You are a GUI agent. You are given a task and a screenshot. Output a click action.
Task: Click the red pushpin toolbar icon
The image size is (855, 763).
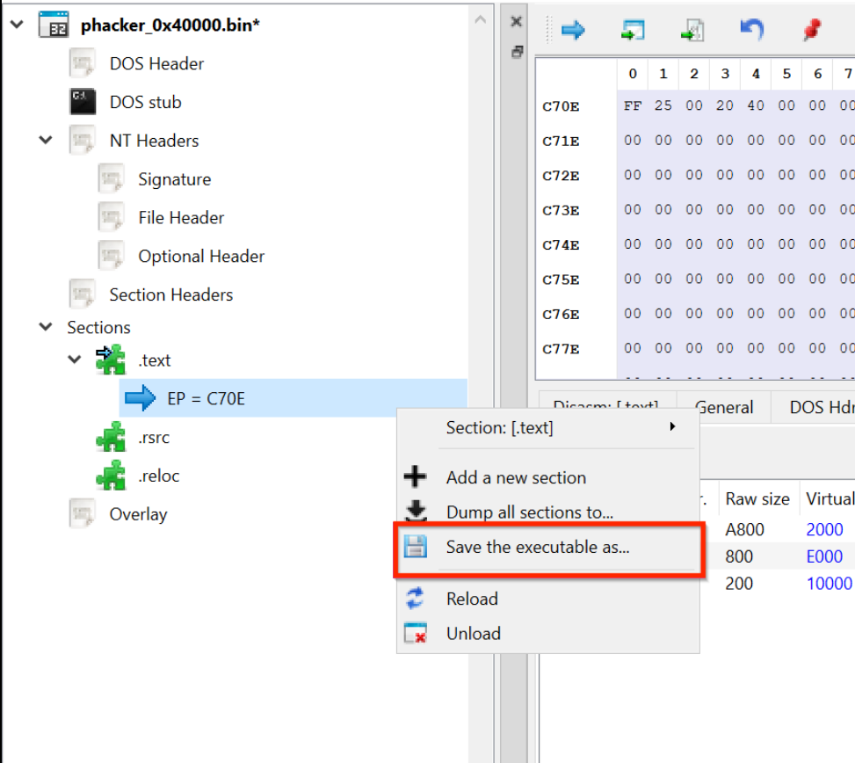click(x=812, y=29)
